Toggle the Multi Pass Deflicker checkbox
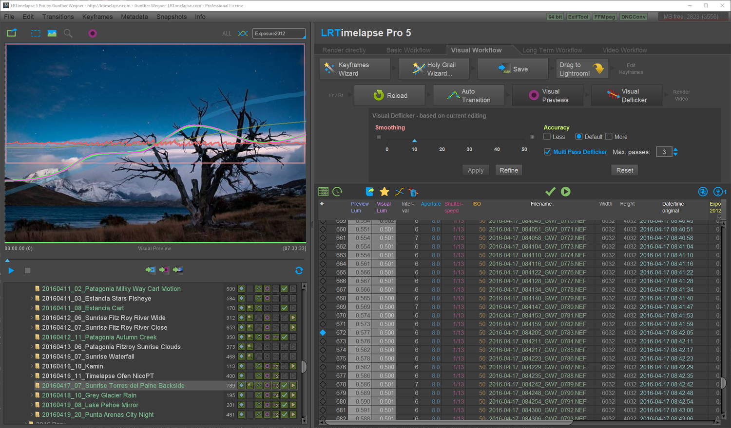The height and width of the screenshot is (428, 731). (x=548, y=152)
